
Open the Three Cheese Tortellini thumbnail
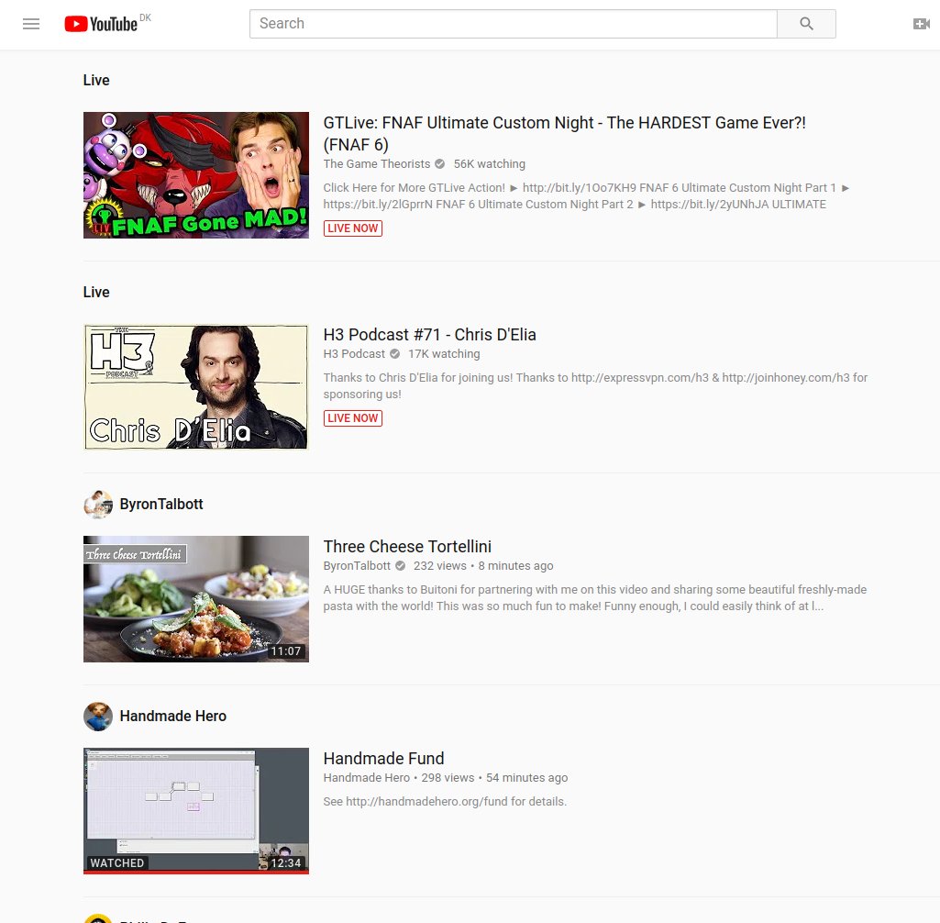tap(196, 599)
